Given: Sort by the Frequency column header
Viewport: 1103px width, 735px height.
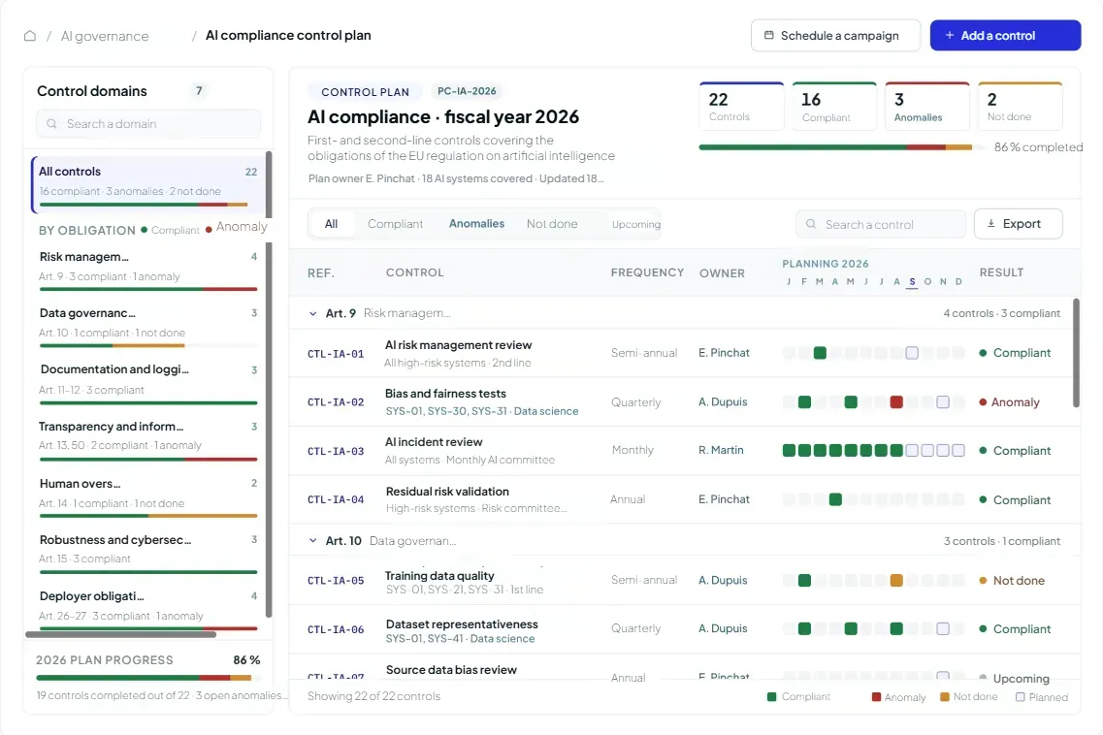Looking at the screenshot, I should (647, 272).
